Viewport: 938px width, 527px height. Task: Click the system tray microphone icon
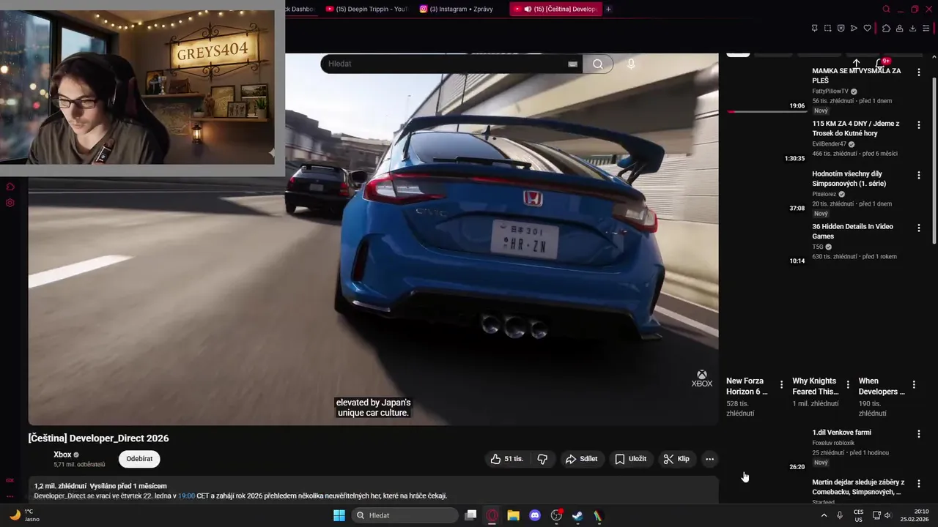click(840, 515)
